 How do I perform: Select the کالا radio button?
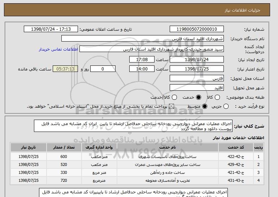pos(217,97)
